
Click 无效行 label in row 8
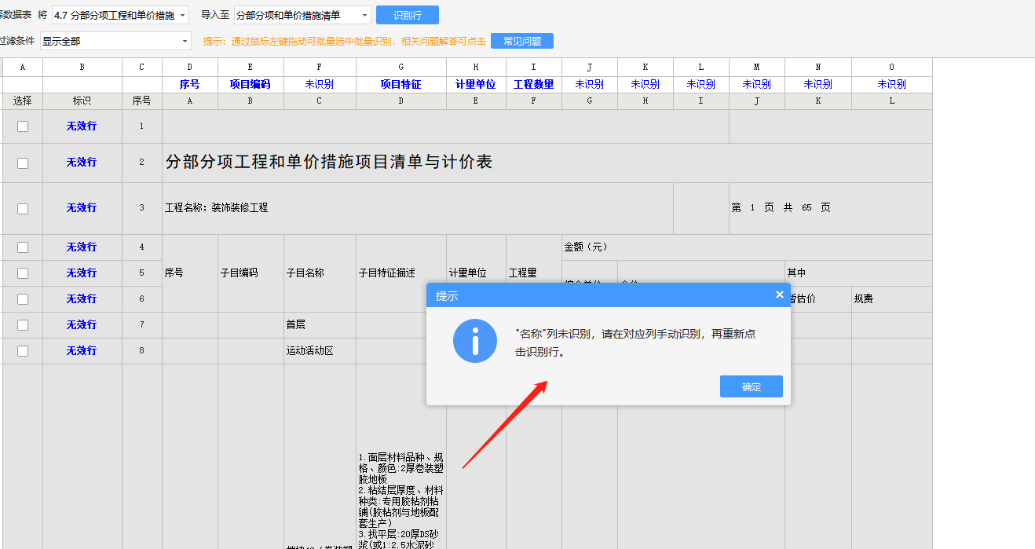point(82,350)
